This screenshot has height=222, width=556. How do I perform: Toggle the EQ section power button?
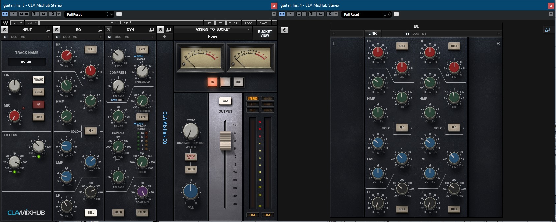click(57, 30)
